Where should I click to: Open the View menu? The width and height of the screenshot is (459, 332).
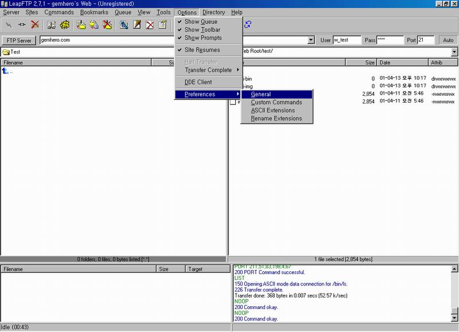pos(144,12)
